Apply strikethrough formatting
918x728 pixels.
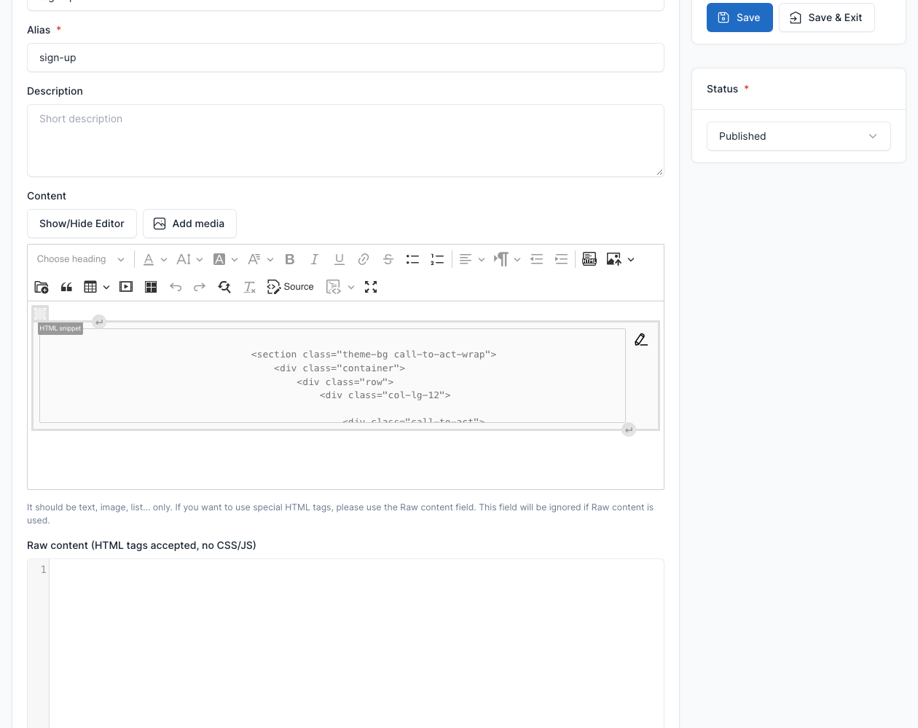click(388, 259)
